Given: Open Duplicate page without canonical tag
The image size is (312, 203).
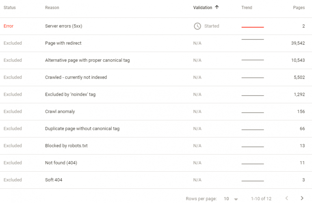Looking at the screenshot, I should click(x=156, y=129).
